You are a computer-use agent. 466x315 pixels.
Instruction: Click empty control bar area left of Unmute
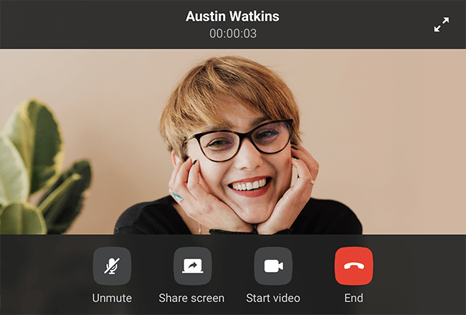(43, 276)
